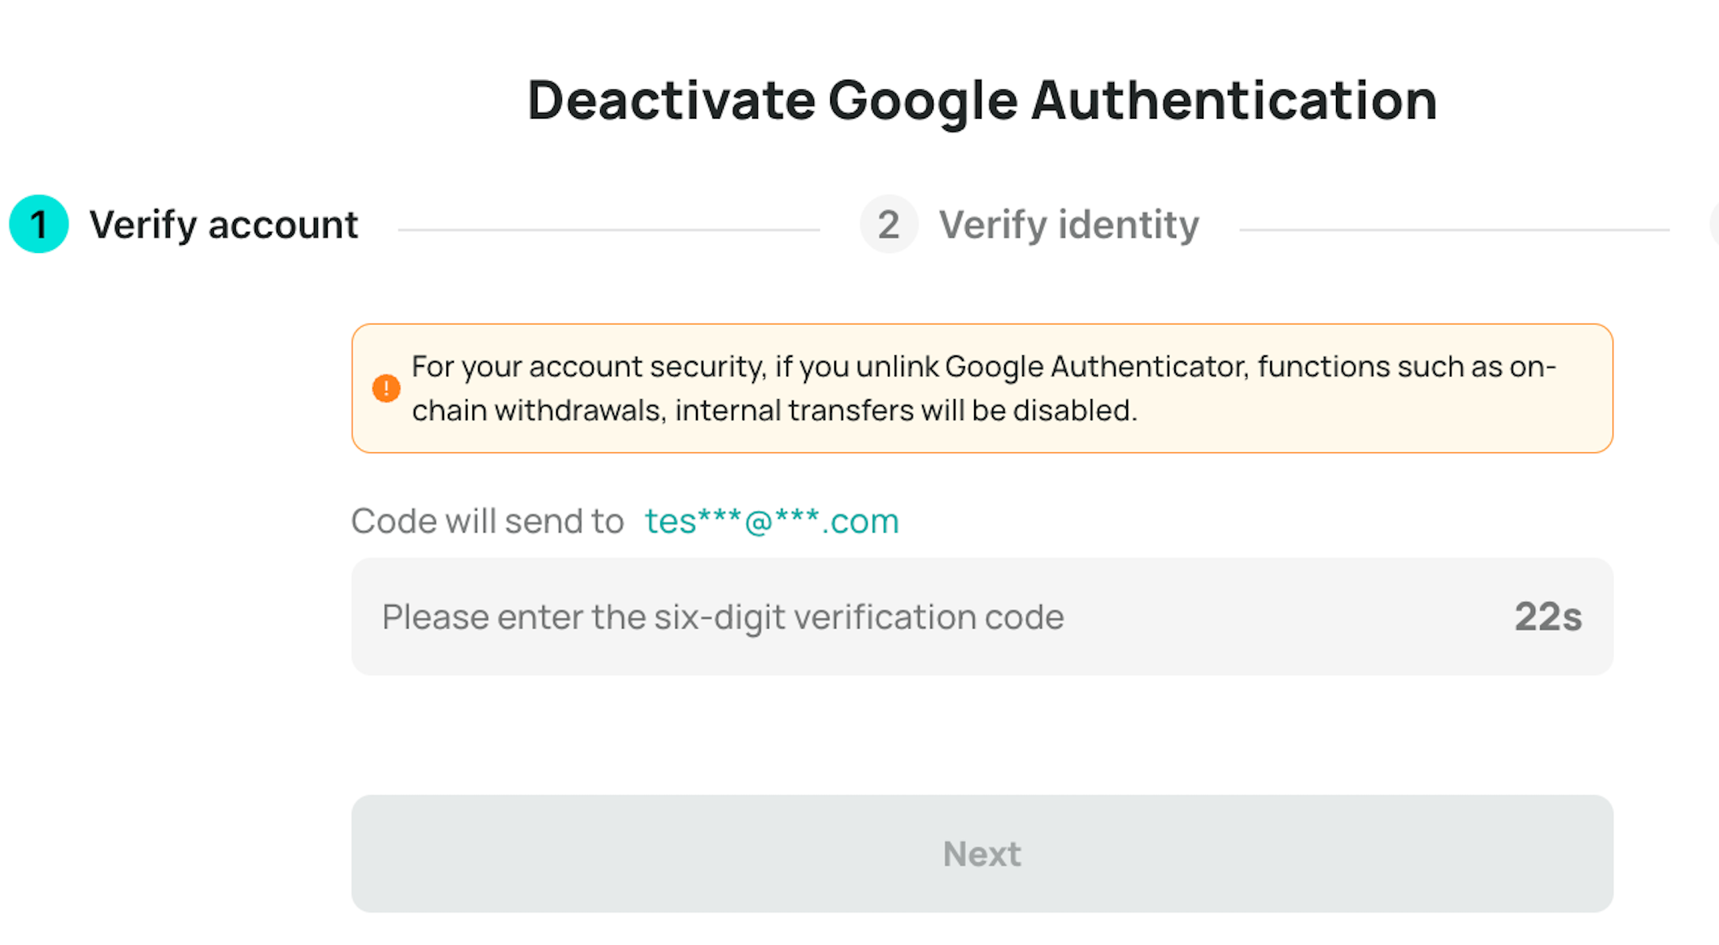Click the progress line between steps 1 and 2
Image resolution: width=1719 pixels, height=945 pixels.
click(609, 230)
